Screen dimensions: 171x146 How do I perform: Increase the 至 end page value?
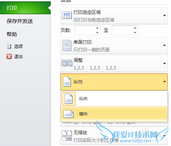point(135,28)
